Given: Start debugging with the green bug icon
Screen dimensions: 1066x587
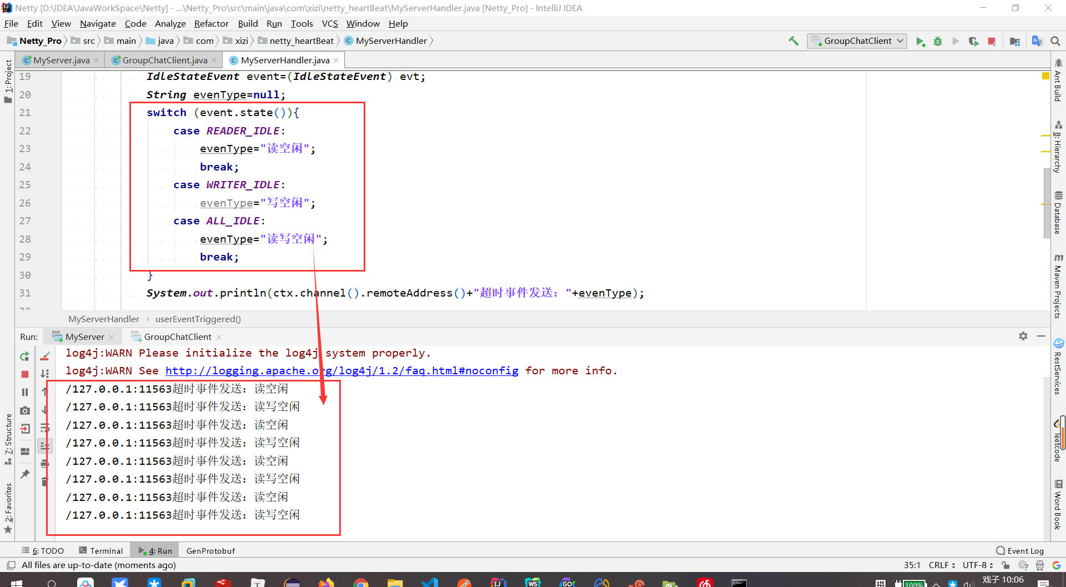Looking at the screenshot, I should pos(938,41).
